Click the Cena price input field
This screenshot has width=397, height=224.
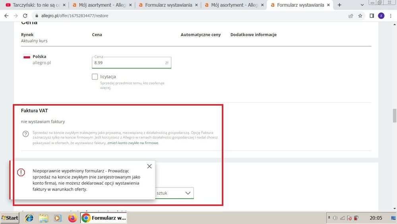(x=127, y=63)
